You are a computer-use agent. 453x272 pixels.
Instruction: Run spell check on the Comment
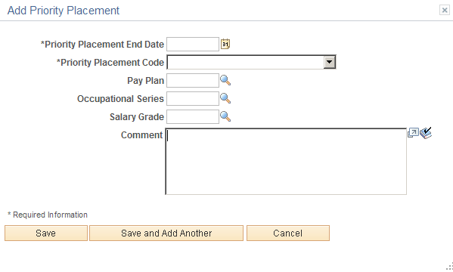(x=426, y=133)
